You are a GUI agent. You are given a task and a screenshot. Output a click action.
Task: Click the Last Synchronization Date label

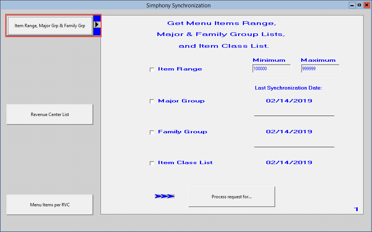tap(288, 88)
